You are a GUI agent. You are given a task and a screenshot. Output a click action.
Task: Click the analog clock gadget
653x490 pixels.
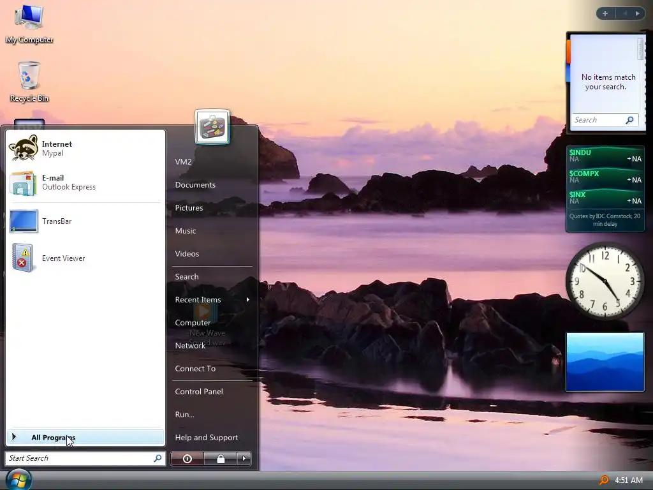point(605,281)
